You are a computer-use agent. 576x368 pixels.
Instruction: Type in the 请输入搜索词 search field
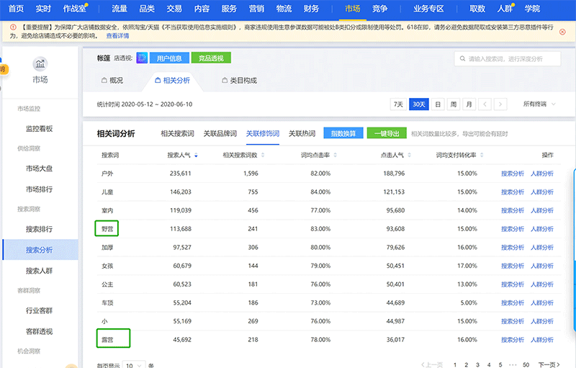[x=513, y=59]
